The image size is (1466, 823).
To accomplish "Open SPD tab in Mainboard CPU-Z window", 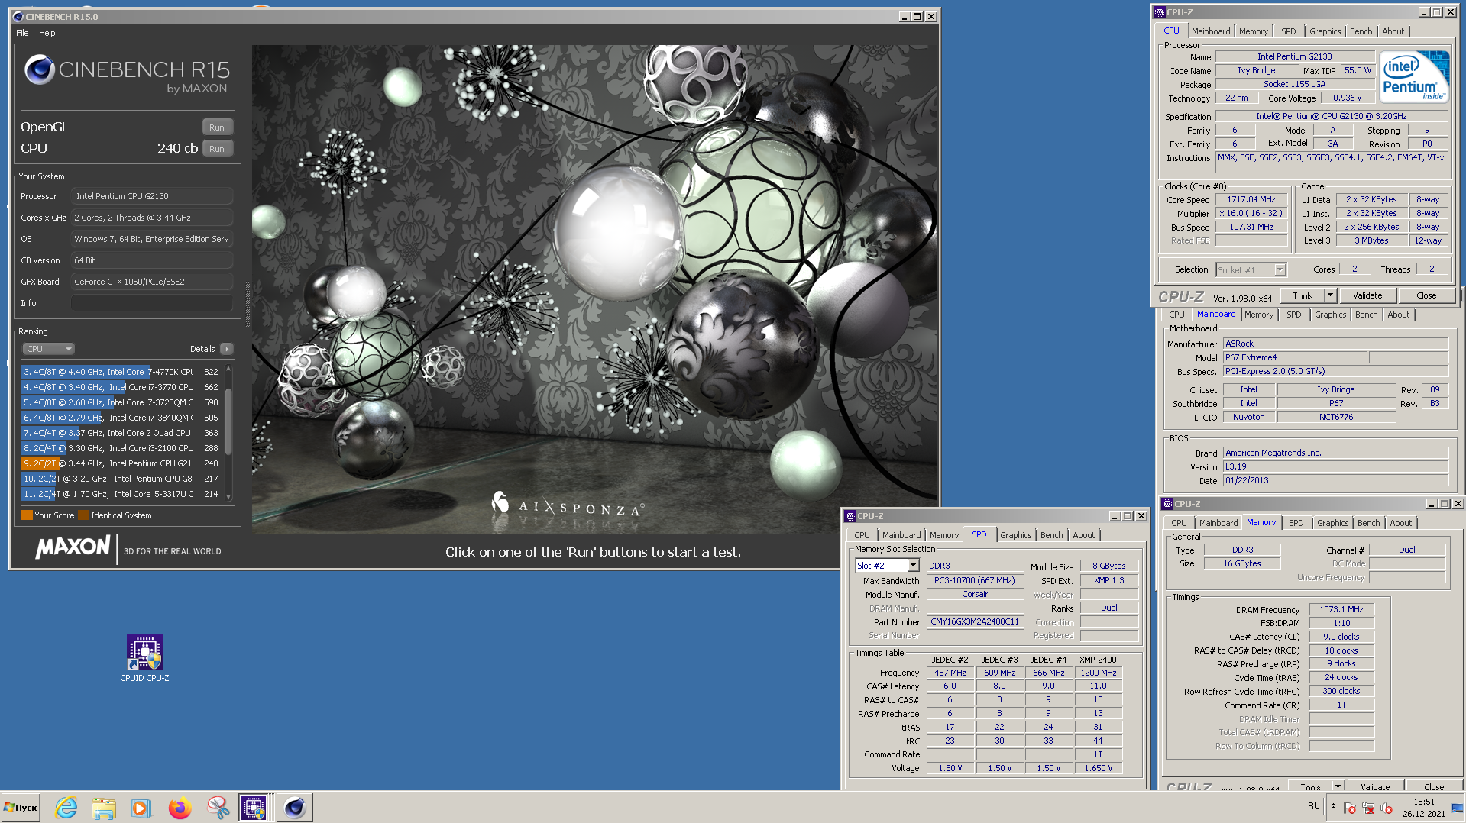I will coord(1293,315).
